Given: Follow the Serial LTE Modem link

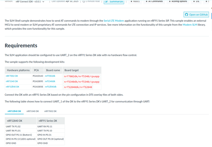Looking at the screenshot, I should tap(114, 21).
